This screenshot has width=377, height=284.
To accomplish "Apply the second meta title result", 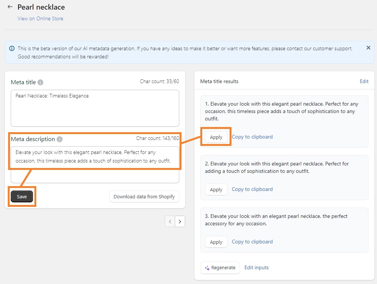I will pyautogui.click(x=216, y=189).
